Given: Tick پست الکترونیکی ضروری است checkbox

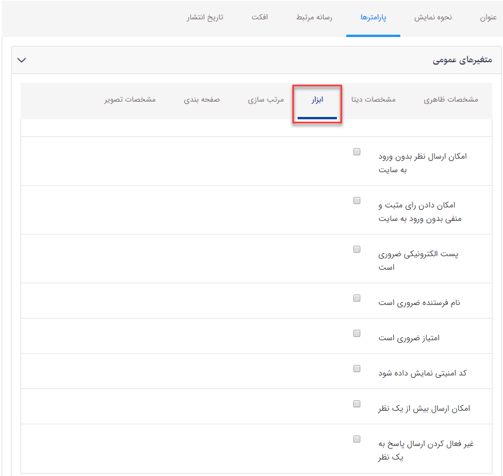Looking at the screenshot, I should [x=357, y=249].
